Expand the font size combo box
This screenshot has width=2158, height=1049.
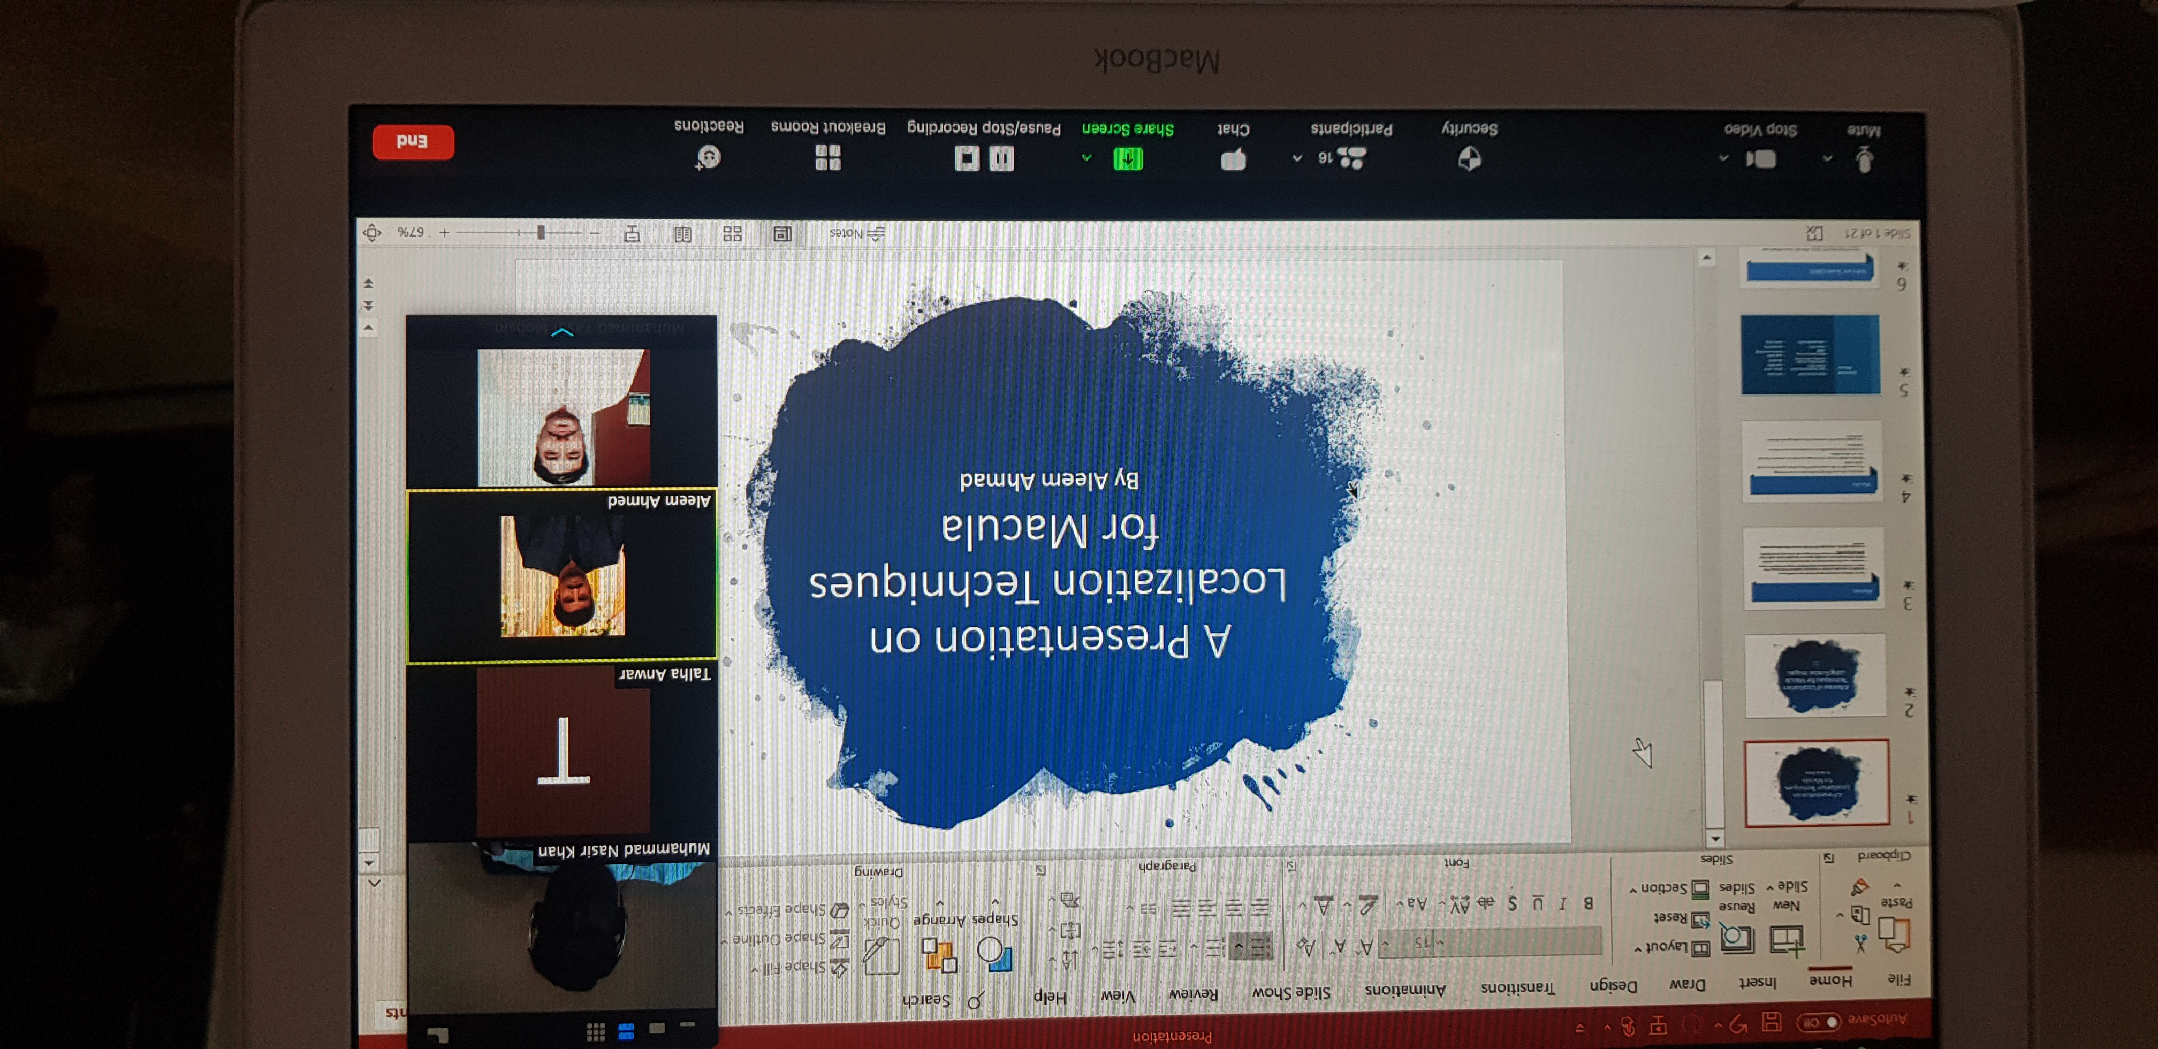[1385, 944]
